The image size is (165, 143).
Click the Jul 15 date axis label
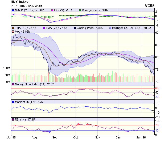(11, 137)
